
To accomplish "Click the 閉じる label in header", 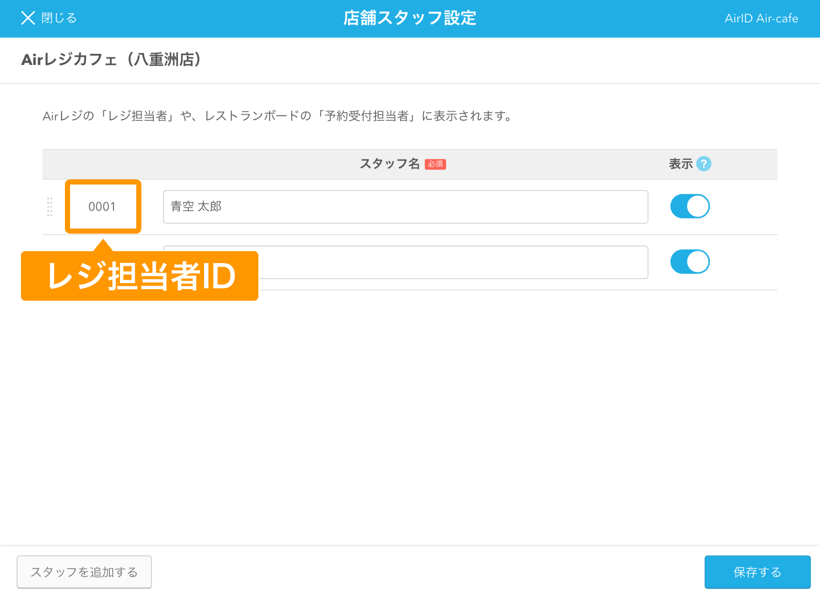I will tap(59, 18).
